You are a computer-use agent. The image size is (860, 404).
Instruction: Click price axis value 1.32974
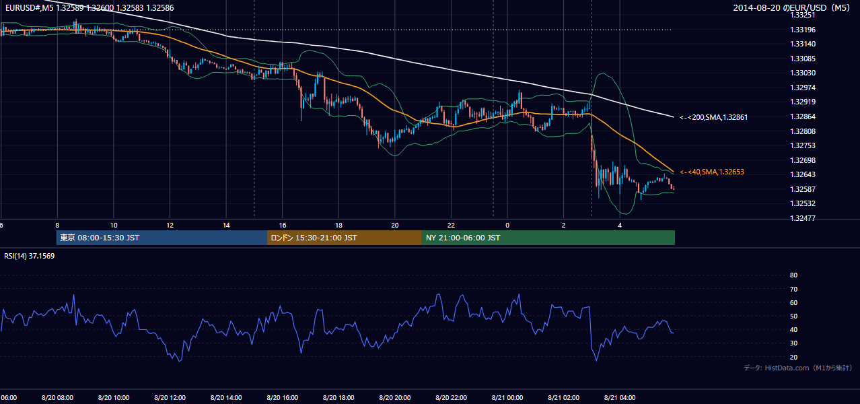point(802,88)
